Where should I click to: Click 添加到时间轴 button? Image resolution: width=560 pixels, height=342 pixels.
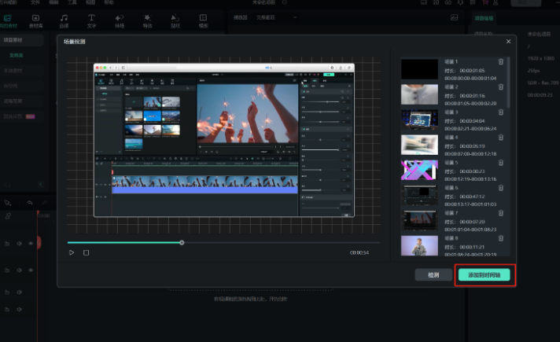click(484, 275)
